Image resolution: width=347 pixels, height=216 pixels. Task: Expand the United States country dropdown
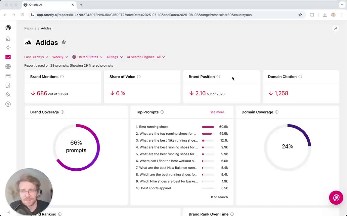[x=87, y=57]
